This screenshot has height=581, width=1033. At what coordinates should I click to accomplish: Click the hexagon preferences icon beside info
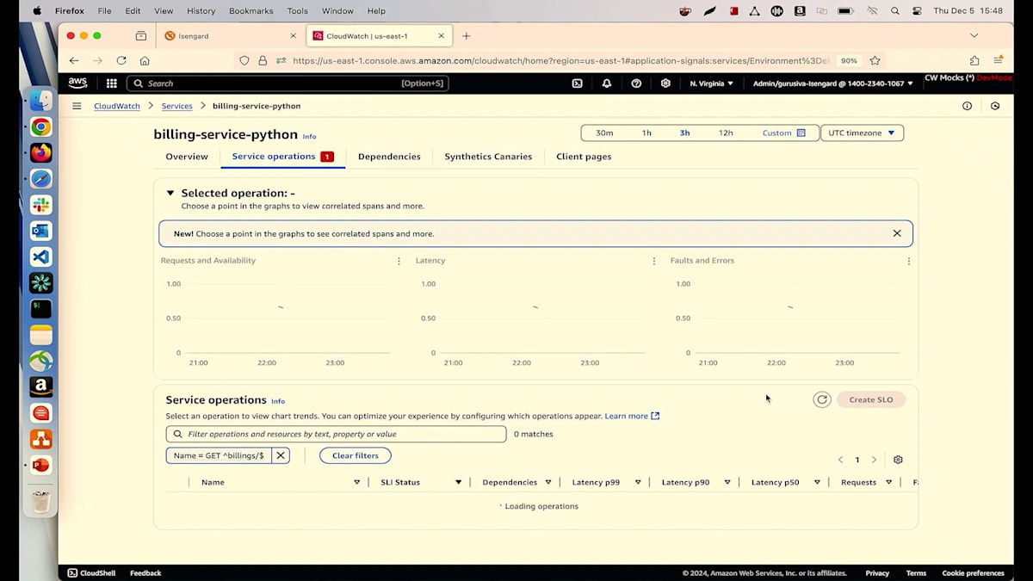tap(995, 106)
